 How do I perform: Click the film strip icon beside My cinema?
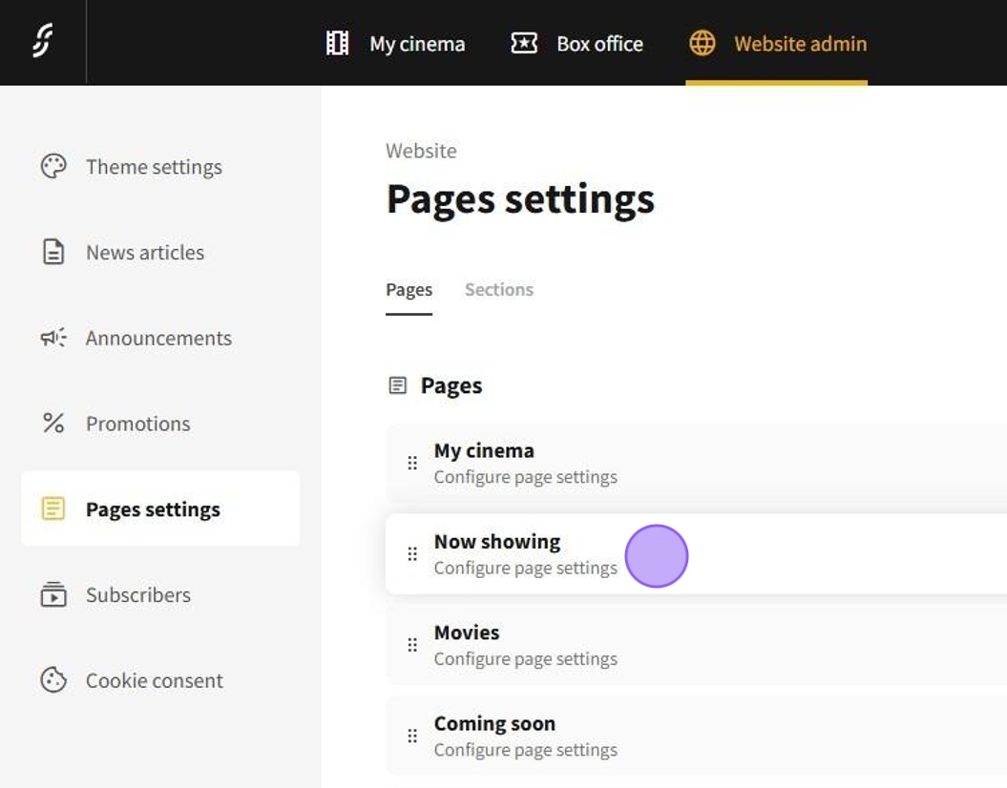point(337,44)
